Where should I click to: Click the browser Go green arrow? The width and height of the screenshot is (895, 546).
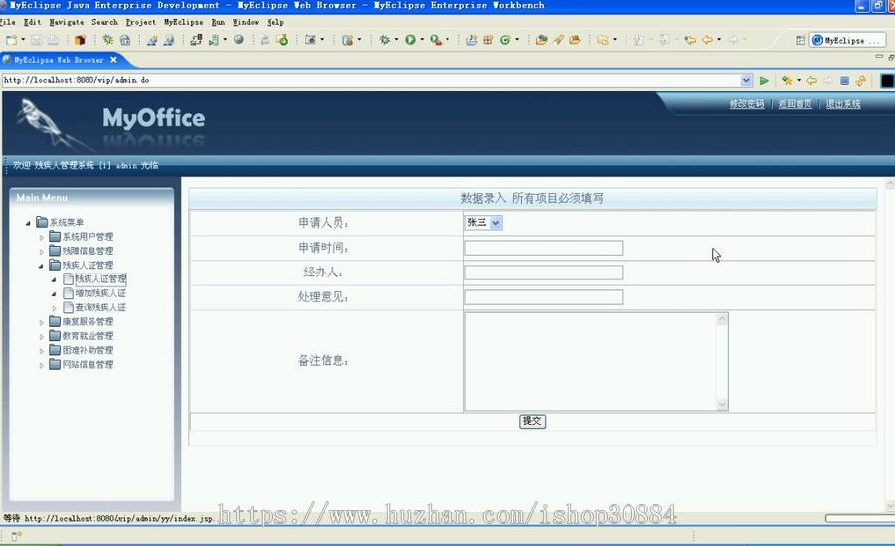tap(764, 80)
